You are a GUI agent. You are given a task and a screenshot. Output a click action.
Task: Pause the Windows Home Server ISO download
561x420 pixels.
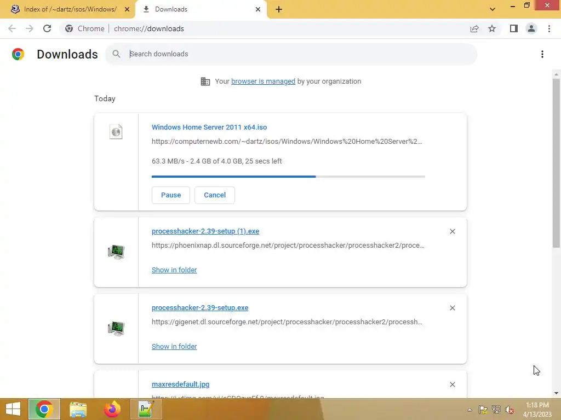point(171,195)
